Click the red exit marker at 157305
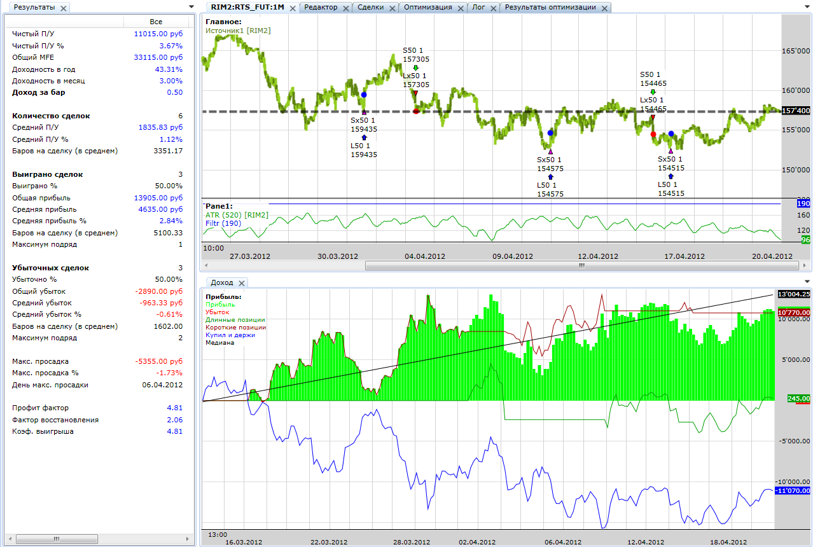Screen dimensions: 813x547 click(416, 111)
